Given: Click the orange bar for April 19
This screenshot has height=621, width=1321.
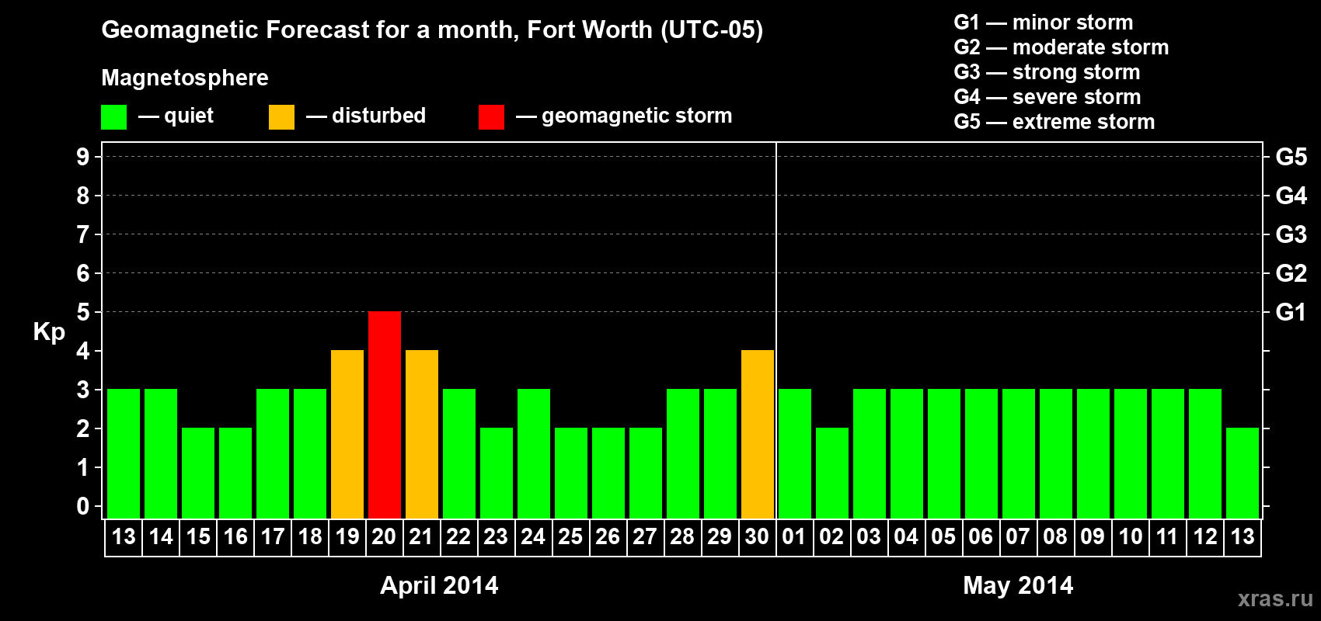Looking at the screenshot, I should pyautogui.click(x=347, y=434).
